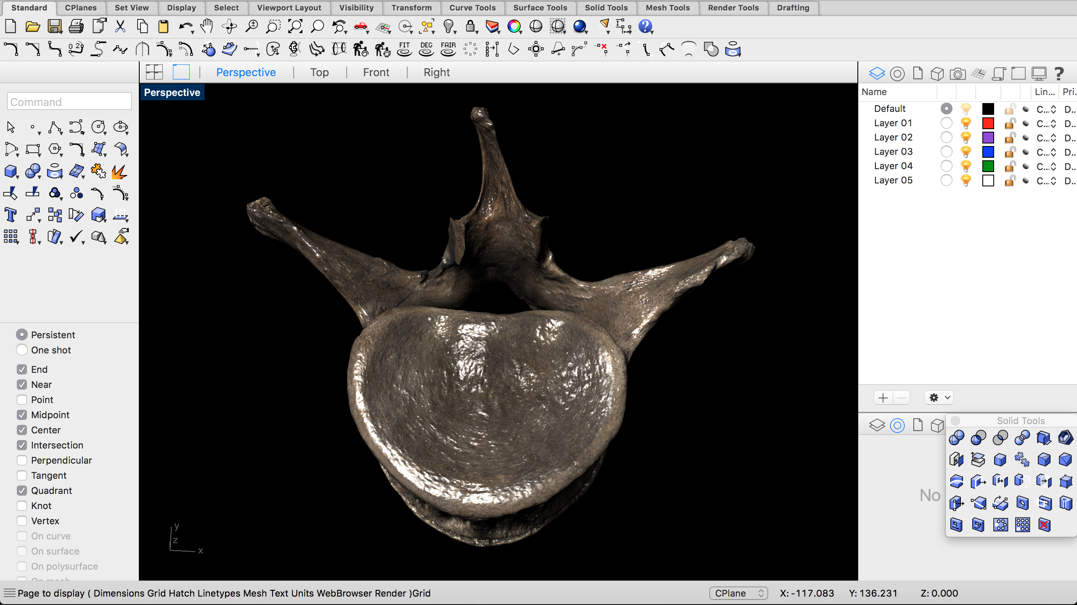The height and width of the screenshot is (605, 1077).
Task: Toggle the Midpoint osnap checkbox
Action: (22, 414)
